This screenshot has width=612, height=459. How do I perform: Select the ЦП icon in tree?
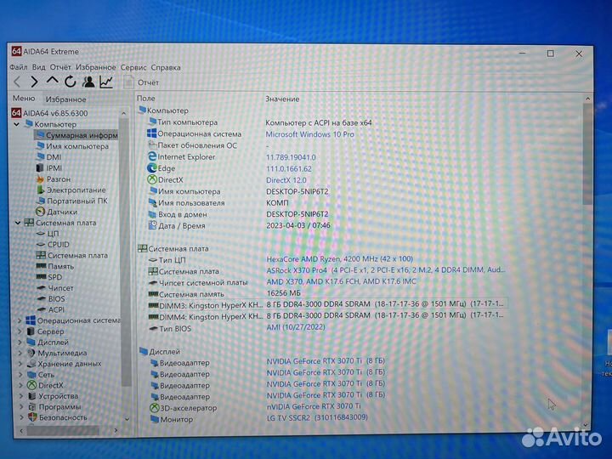click(41, 234)
